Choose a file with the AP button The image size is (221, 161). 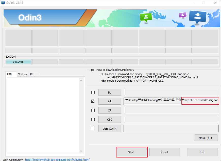coord(110,101)
